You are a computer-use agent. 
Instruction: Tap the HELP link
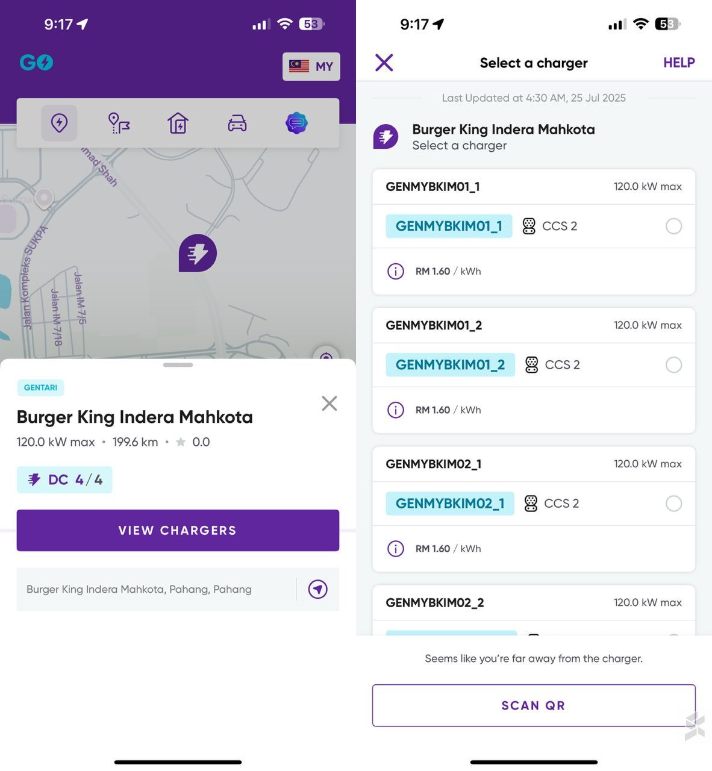point(679,63)
